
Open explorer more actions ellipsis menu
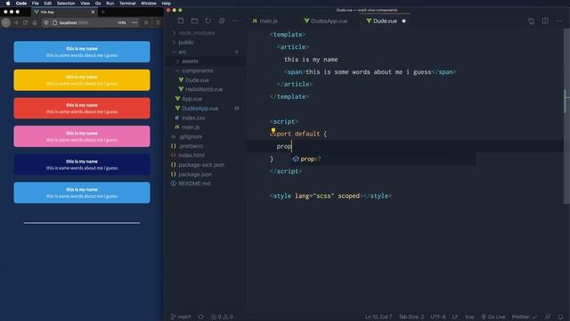(235, 21)
